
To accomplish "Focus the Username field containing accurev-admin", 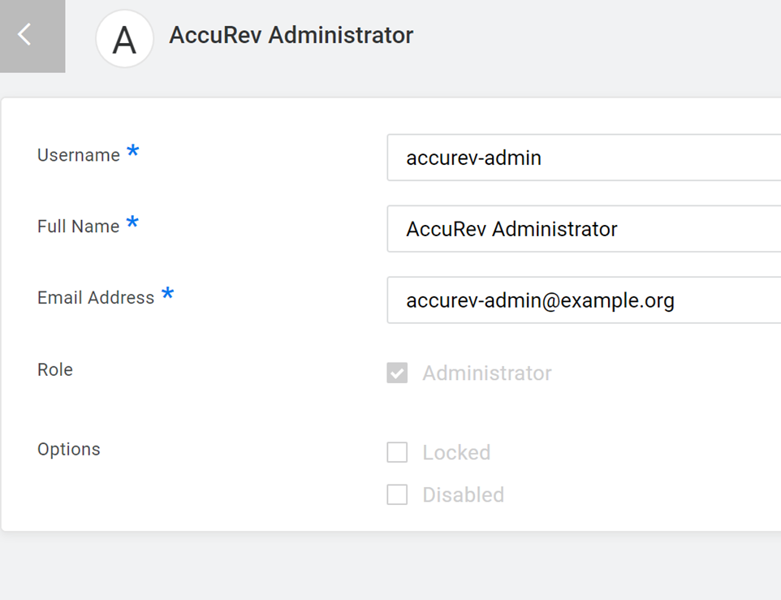I will (x=585, y=158).
